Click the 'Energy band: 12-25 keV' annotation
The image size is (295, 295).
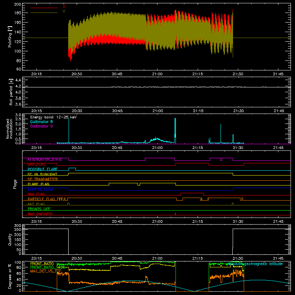53,117
